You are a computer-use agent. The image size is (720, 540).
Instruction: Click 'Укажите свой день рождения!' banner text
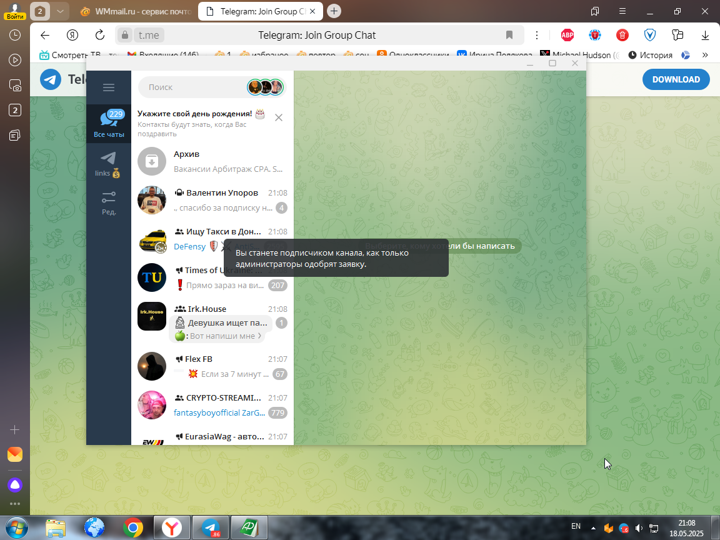click(x=195, y=113)
